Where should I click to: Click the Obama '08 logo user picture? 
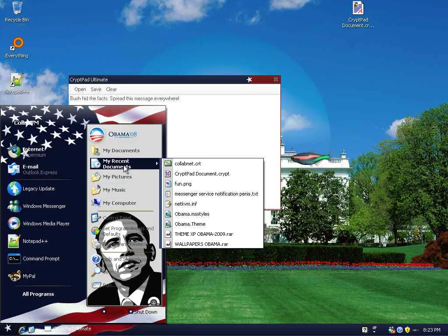[97, 134]
